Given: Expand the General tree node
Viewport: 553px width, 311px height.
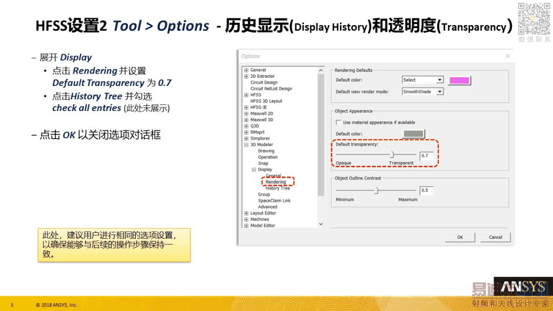Looking at the screenshot, I should pyautogui.click(x=246, y=70).
